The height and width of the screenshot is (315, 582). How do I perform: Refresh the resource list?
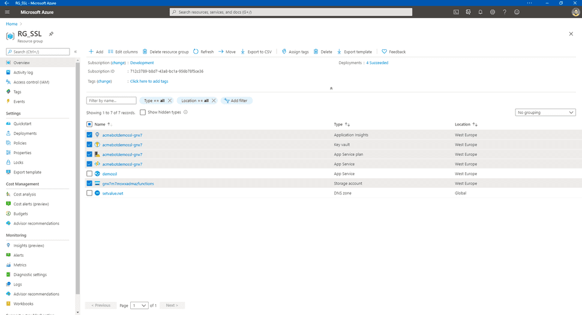click(x=203, y=52)
